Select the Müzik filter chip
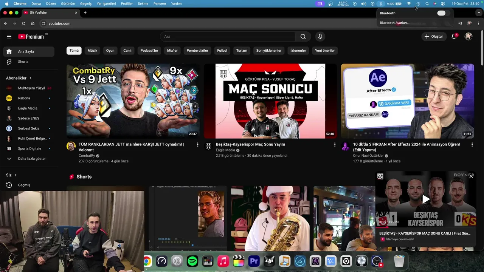The height and width of the screenshot is (272, 484). coord(92,51)
